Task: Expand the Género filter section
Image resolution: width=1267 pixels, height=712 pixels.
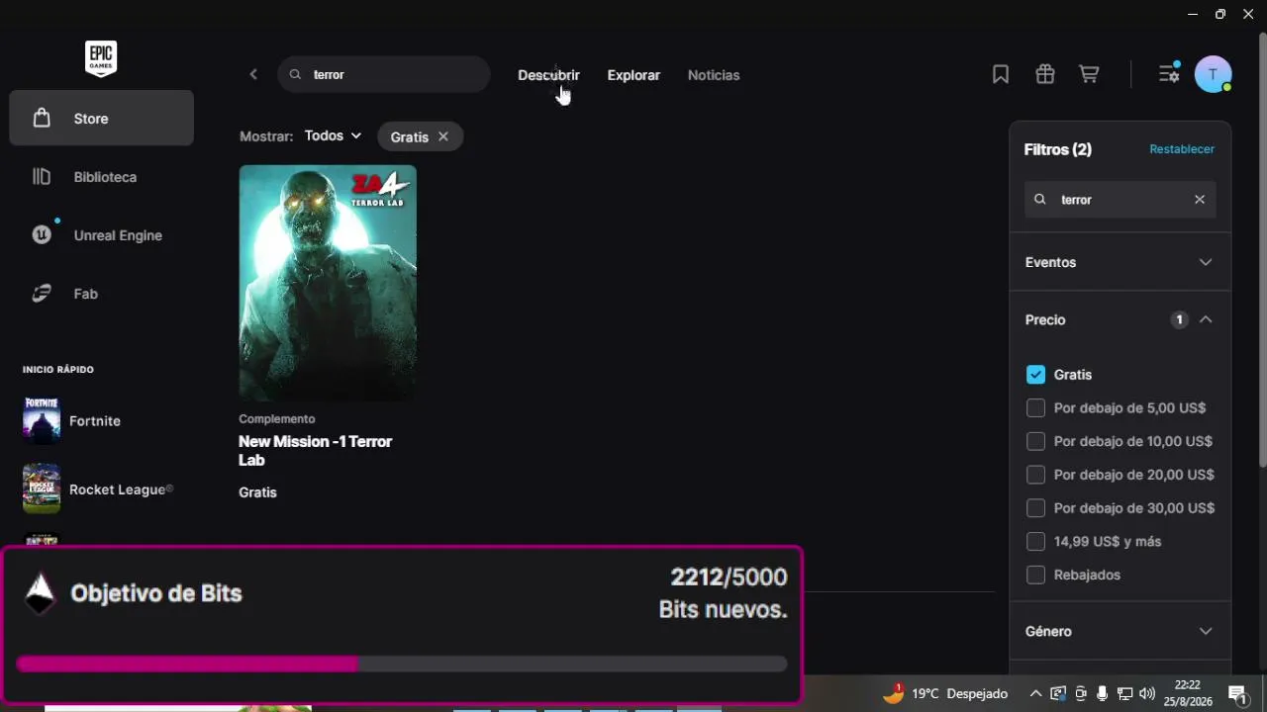Action: [x=1120, y=631]
